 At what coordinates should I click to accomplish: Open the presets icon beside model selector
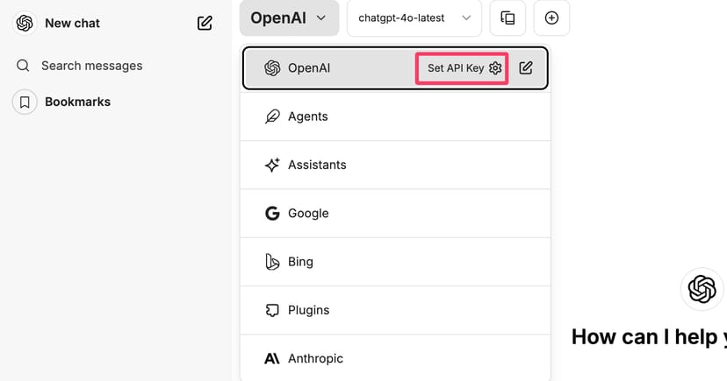pyautogui.click(x=507, y=18)
